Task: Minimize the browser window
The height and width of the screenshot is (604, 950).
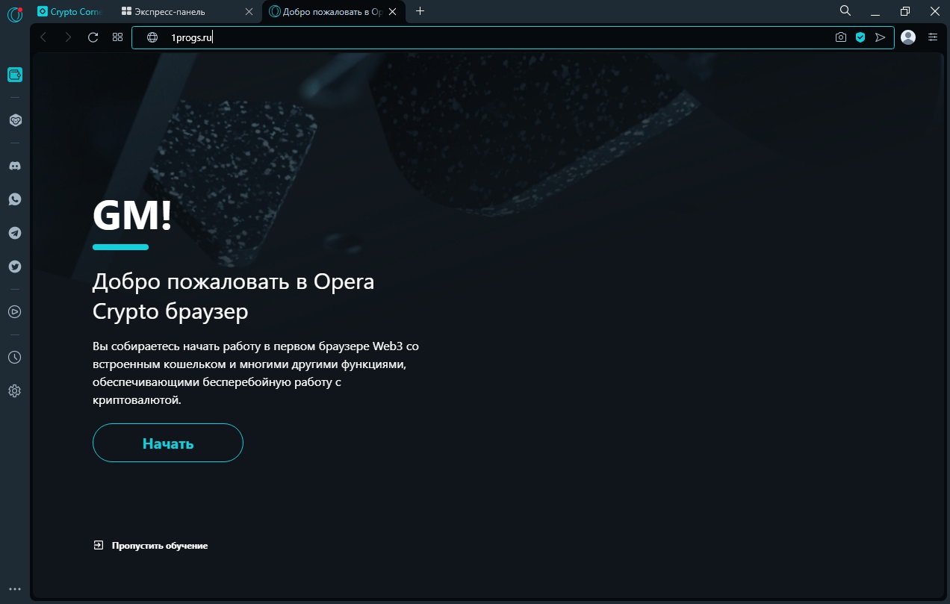Action: click(875, 11)
